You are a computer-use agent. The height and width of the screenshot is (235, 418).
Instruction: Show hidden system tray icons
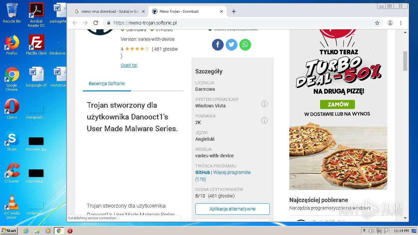364,231
